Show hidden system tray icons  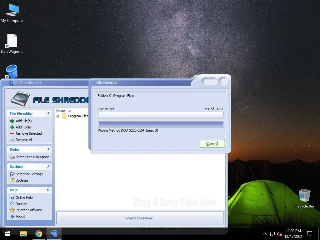[x=264, y=234]
